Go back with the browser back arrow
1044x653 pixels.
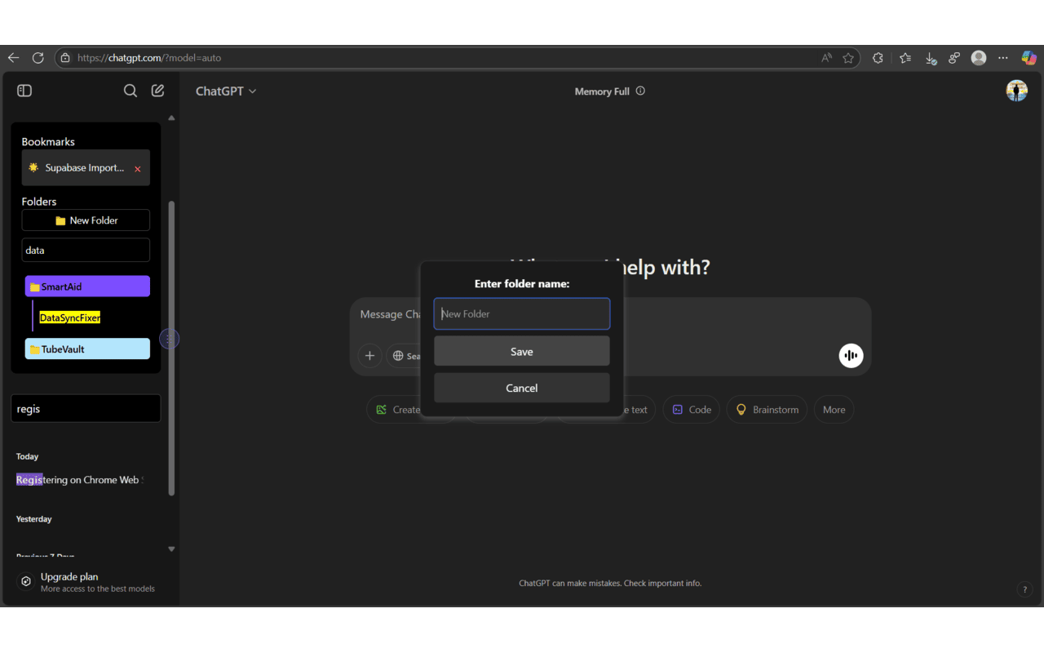click(13, 58)
